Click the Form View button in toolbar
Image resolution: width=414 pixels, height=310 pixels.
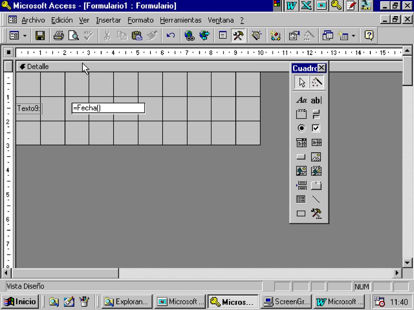click(x=14, y=36)
